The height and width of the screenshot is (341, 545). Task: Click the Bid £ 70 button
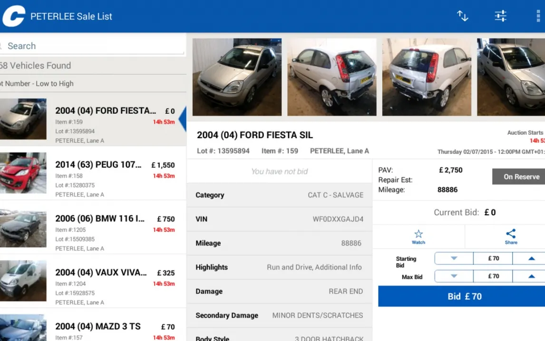(464, 296)
